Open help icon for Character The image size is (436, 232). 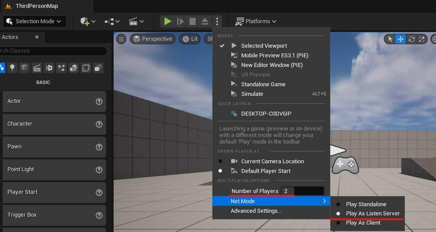point(99,124)
